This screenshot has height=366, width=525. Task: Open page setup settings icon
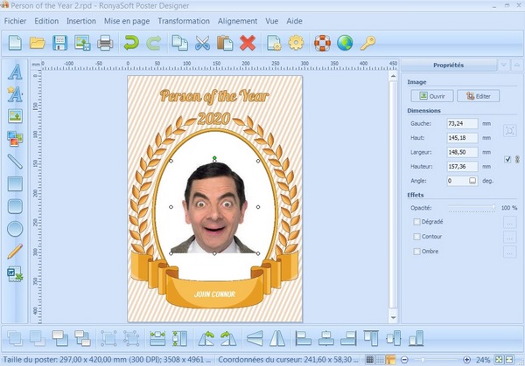274,43
